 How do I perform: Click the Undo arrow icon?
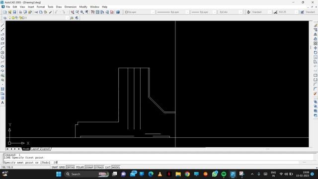point(56,12)
